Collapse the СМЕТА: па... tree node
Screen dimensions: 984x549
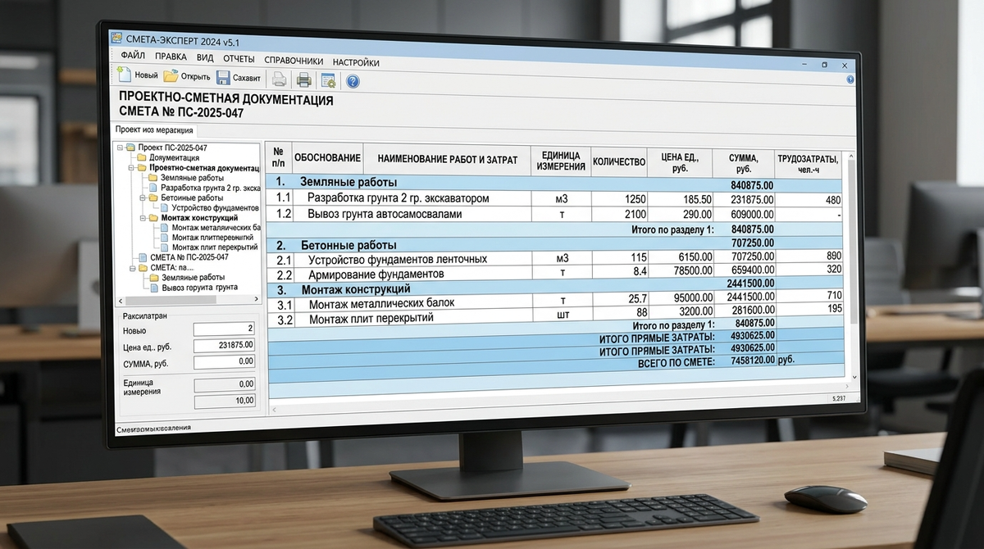pyautogui.click(x=131, y=267)
